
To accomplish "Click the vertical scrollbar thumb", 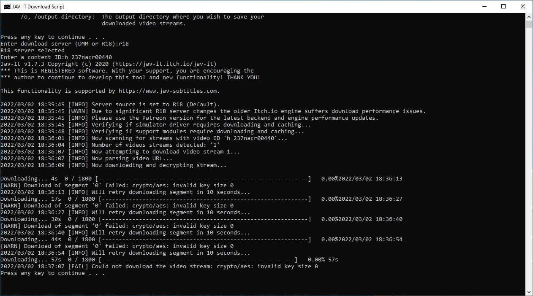I will coord(529,24).
